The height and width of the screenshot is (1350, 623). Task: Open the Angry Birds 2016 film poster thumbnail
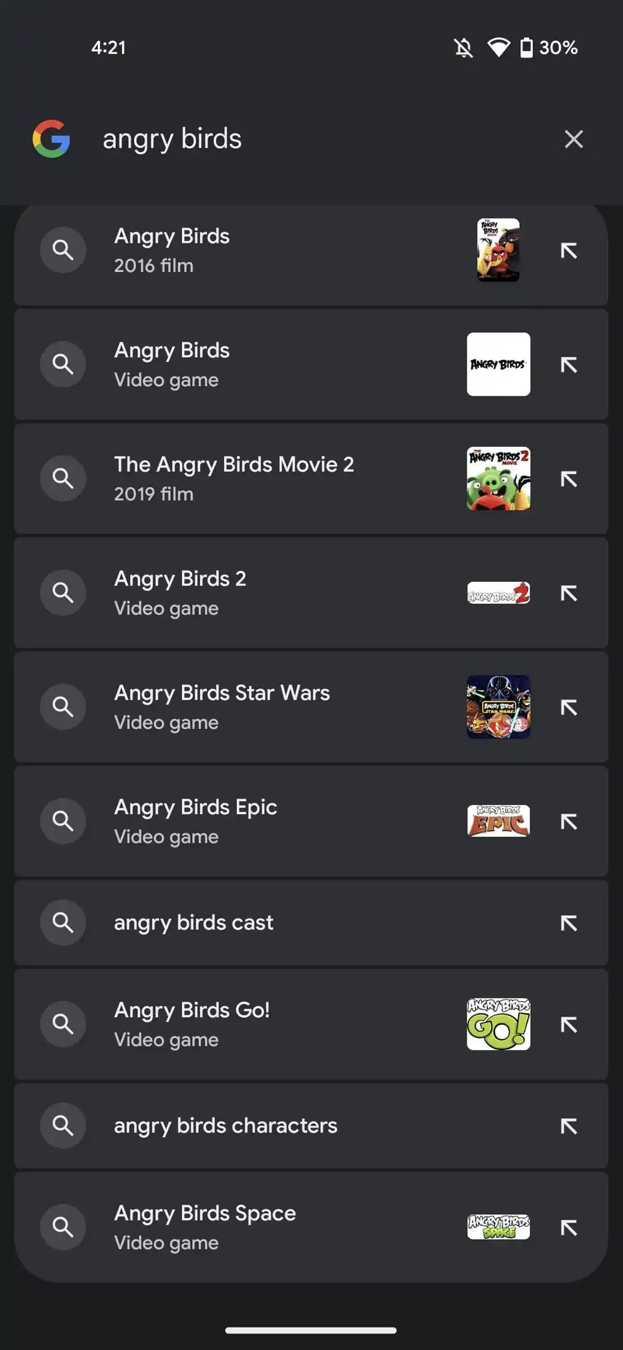[x=498, y=250]
